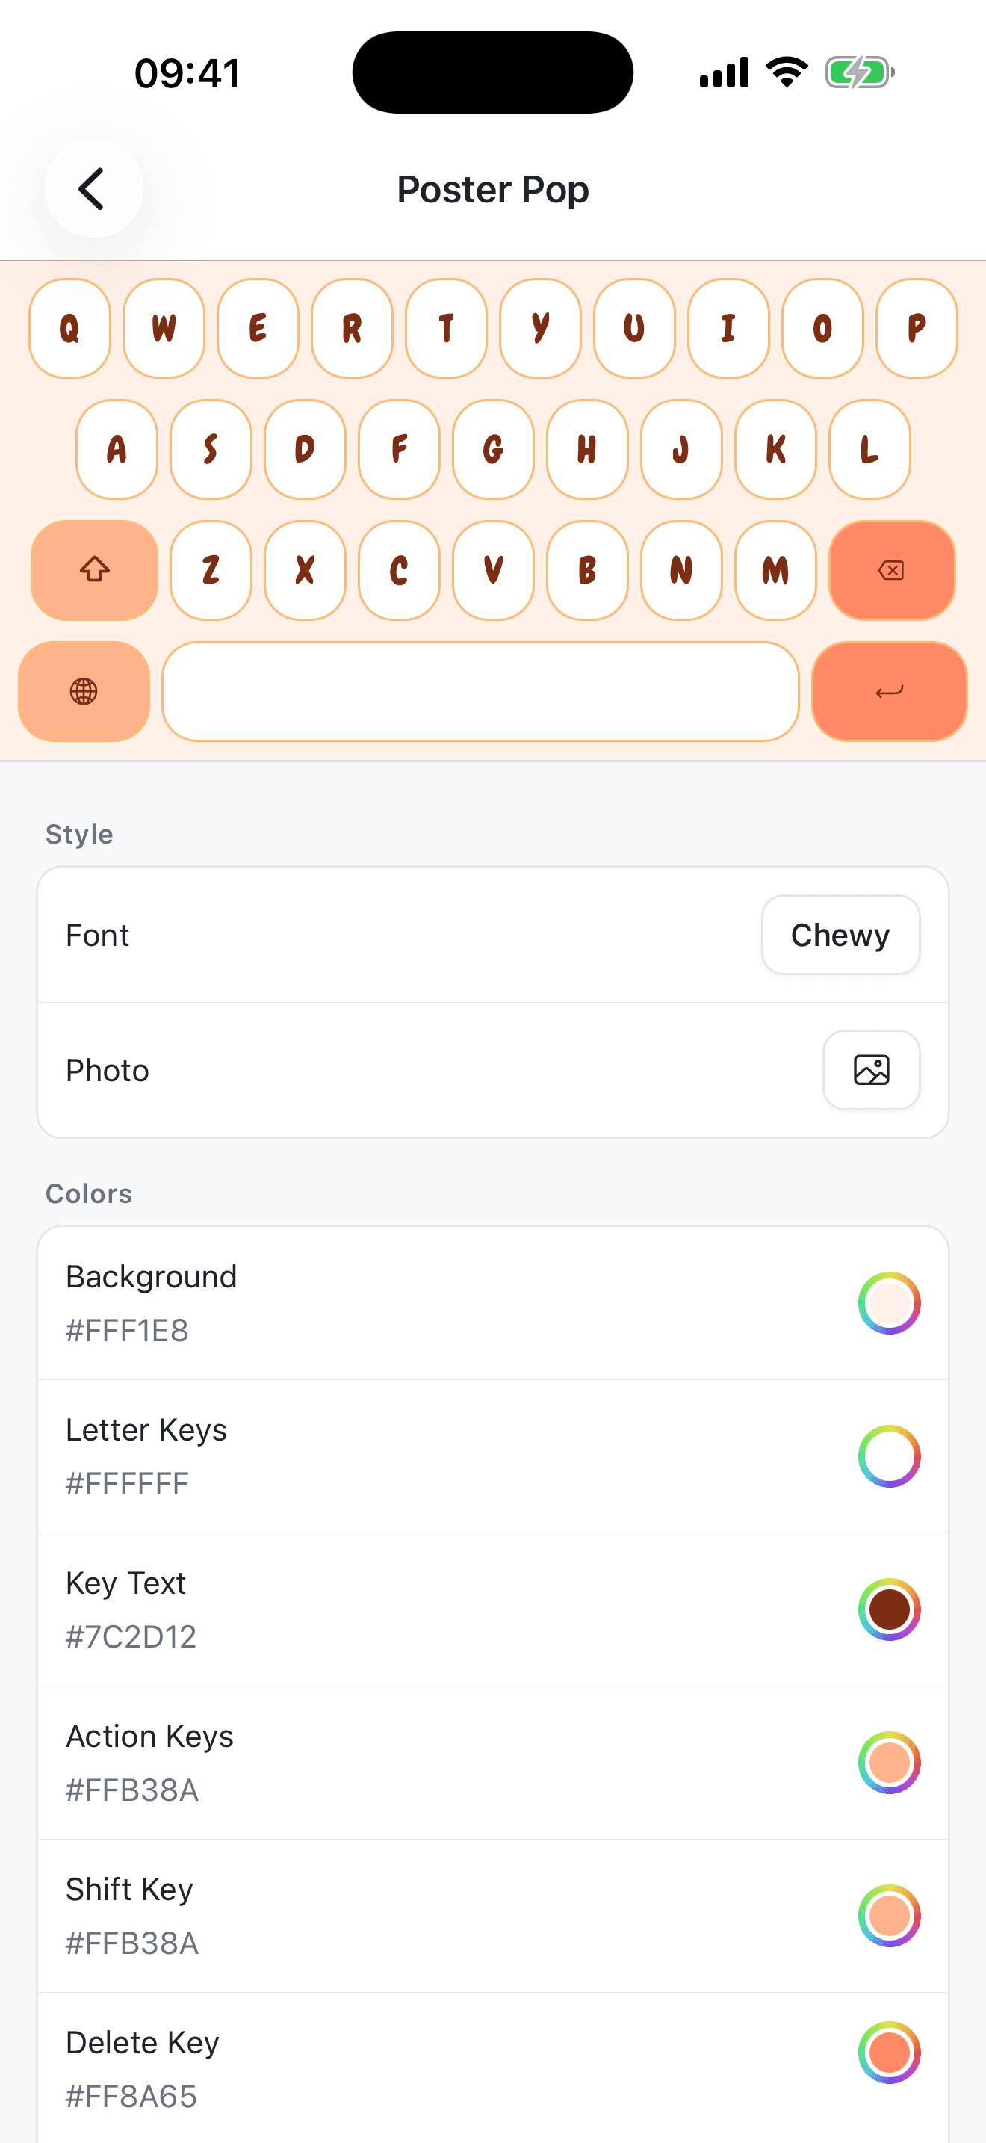Open the Chewy font selector

840,934
